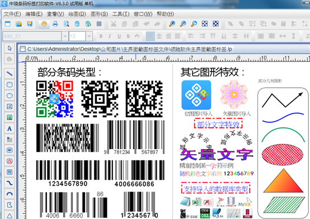Select the barcode numbered 4006666086

(134, 173)
